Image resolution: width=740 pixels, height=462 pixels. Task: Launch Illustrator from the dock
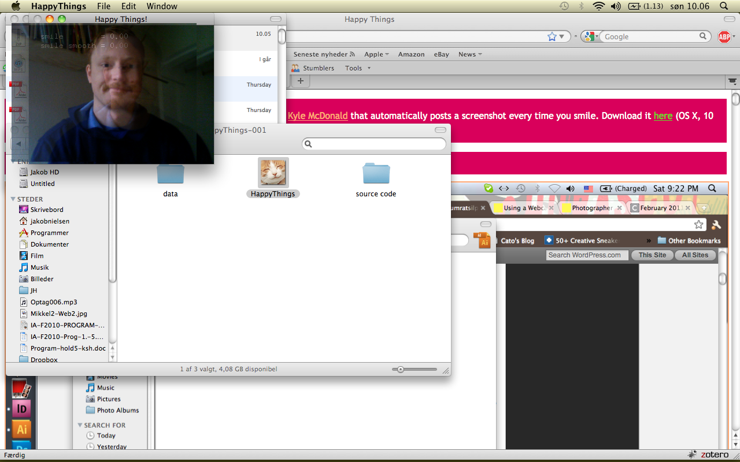pyautogui.click(x=21, y=429)
